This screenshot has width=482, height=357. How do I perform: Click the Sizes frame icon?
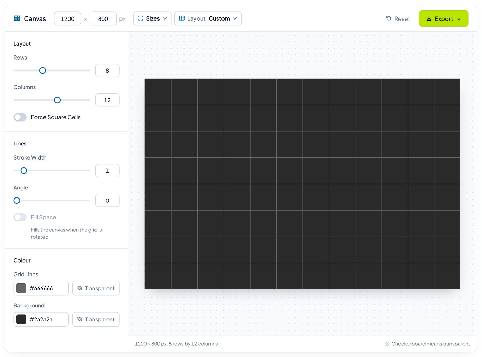141,18
